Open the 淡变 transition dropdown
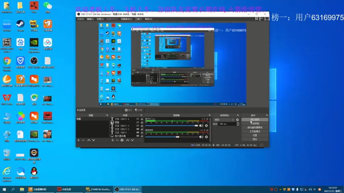Viewport: 344px width, 193px height. (x=224, y=120)
